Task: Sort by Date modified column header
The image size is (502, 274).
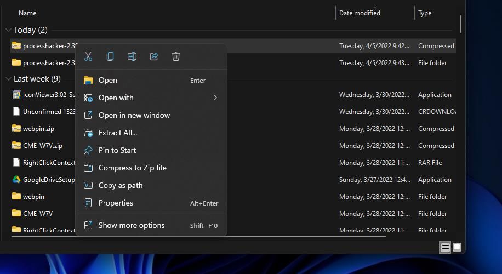Action: pyautogui.click(x=360, y=13)
